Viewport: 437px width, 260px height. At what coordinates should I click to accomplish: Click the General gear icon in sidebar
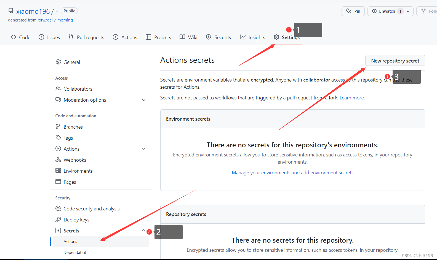pos(58,62)
